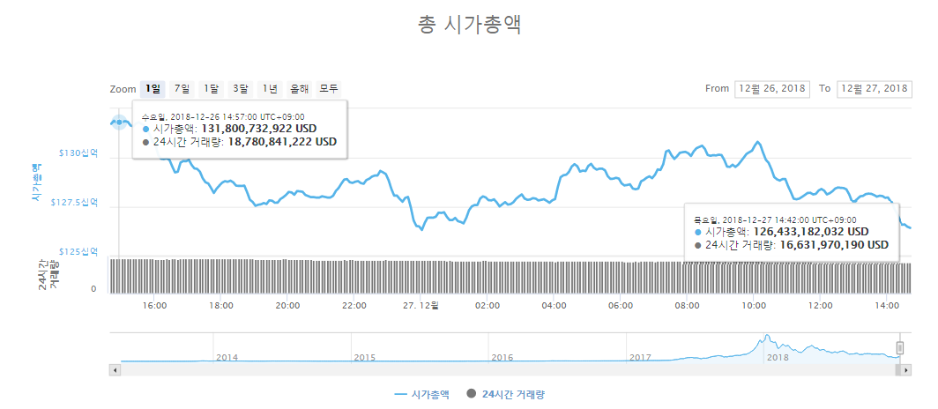Switch zoom to 올해

click(299, 89)
